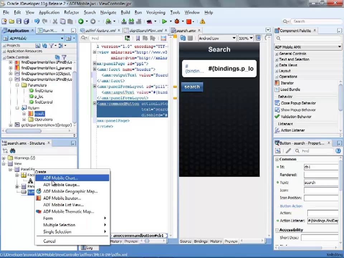Click the search button in preview

(192, 87)
